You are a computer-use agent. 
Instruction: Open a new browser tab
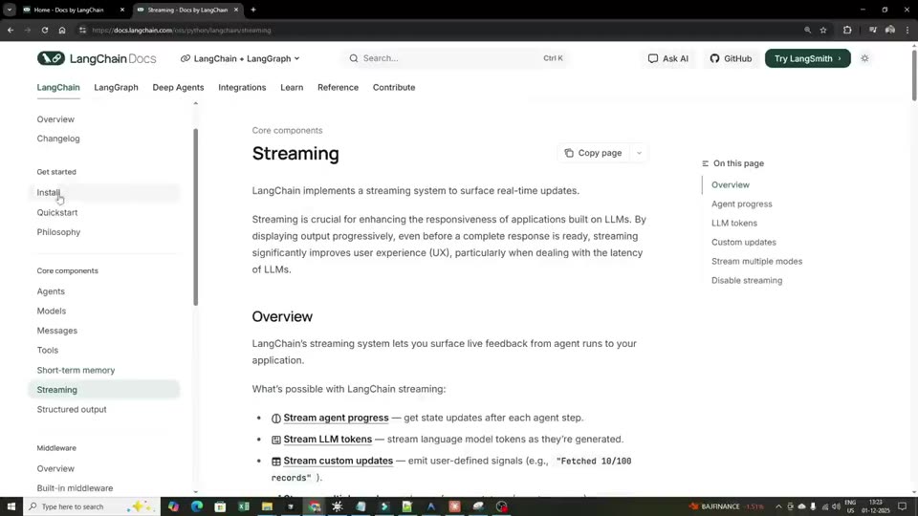(x=253, y=10)
